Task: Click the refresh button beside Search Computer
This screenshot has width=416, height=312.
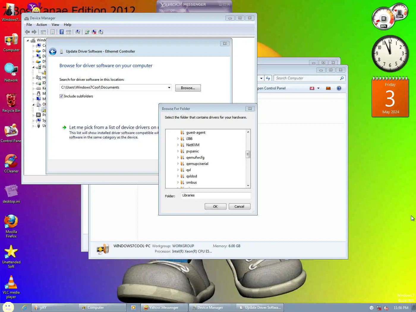Action: 268,78
